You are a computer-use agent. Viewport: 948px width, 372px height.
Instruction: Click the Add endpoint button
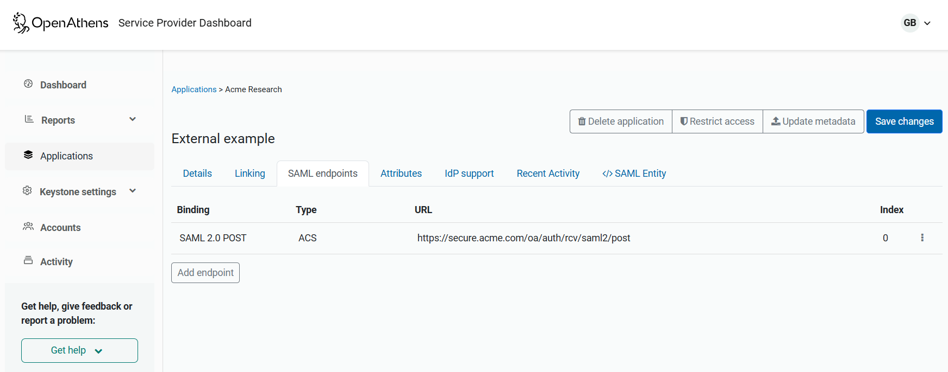pyautogui.click(x=205, y=273)
